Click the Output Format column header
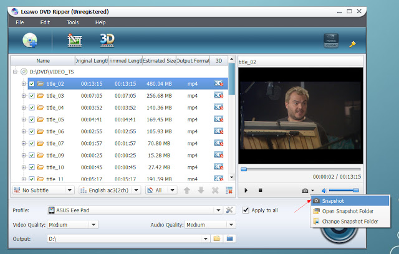 pyautogui.click(x=193, y=61)
